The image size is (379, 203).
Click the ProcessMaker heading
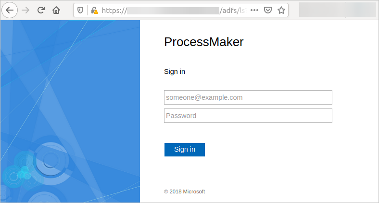click(204, 42)
